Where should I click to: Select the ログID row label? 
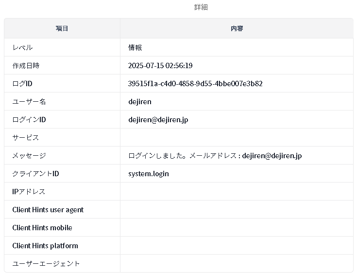22,84
